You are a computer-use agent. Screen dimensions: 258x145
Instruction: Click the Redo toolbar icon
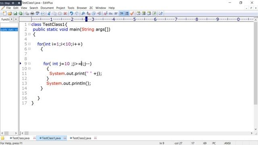(77, 13)
